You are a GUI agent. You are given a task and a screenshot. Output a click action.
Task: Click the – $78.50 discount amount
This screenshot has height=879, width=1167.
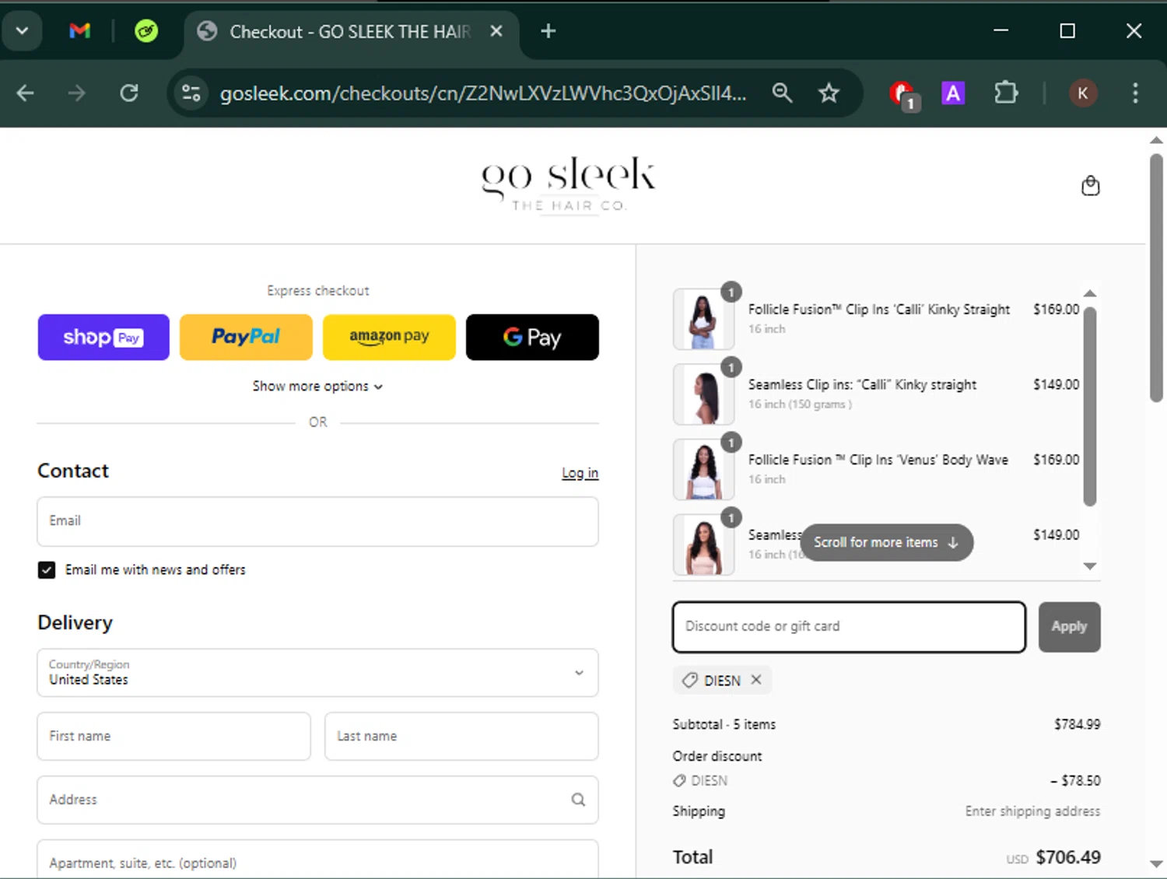coord(1075,780)
